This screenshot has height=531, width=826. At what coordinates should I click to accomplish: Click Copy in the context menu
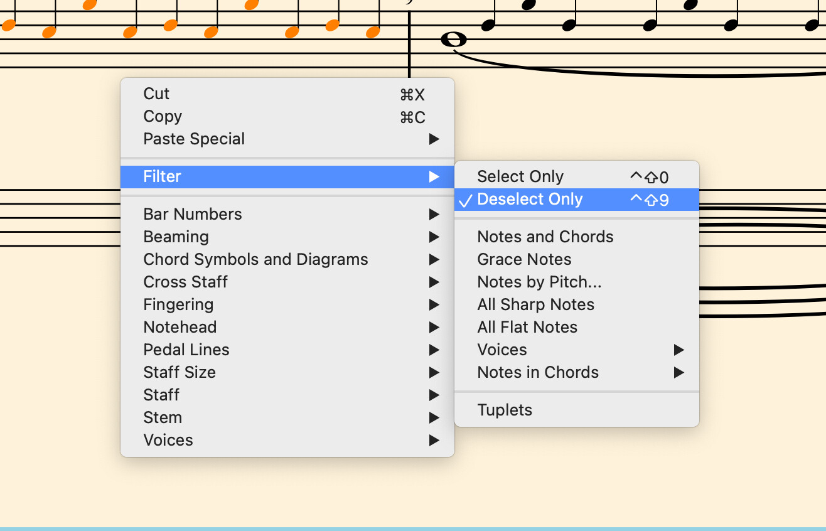coord(287,116)
